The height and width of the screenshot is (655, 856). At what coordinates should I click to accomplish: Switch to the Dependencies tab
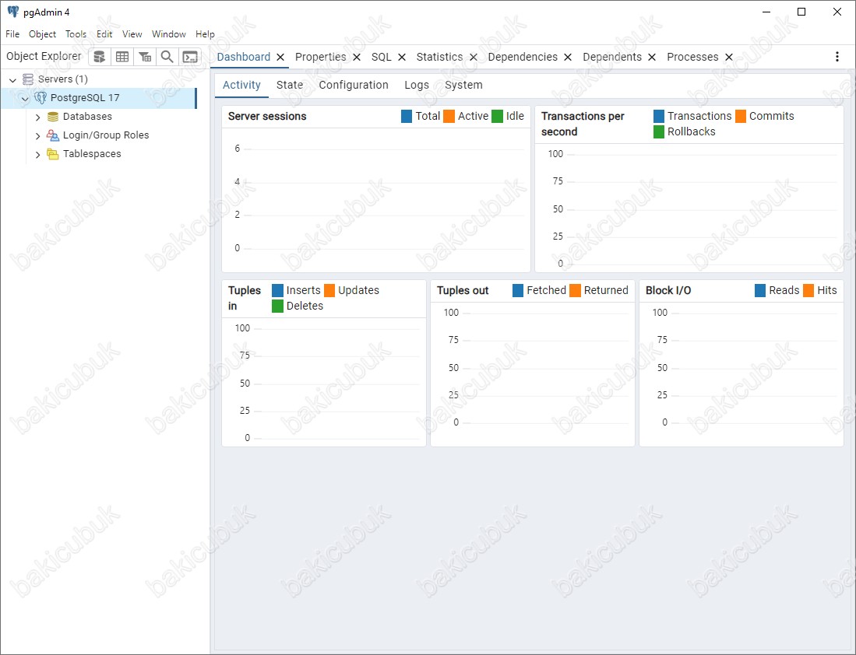pos(523,57)
